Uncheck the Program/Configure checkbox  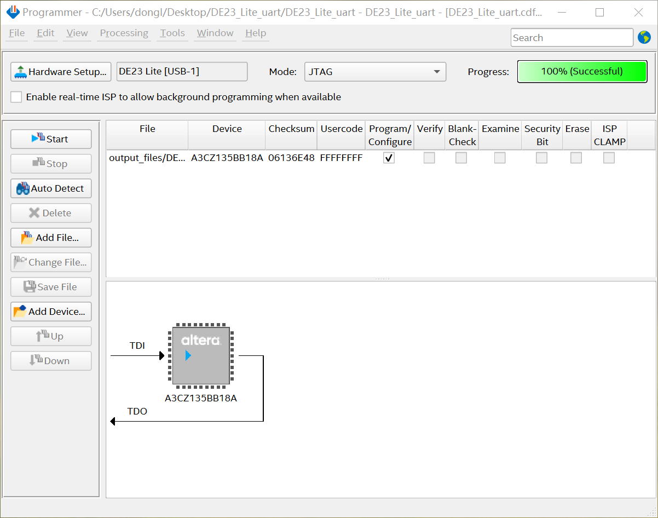pos(389,158)
